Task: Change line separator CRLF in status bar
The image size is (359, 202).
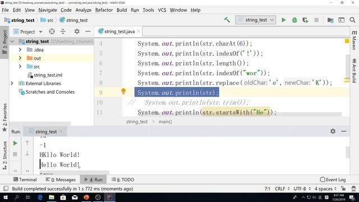Action: tap(282, 189)
